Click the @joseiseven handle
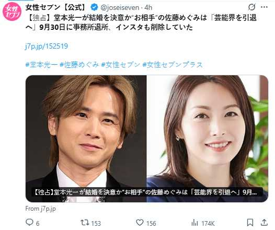The height and width of the screenshot is (230, 275). [120, 7]
